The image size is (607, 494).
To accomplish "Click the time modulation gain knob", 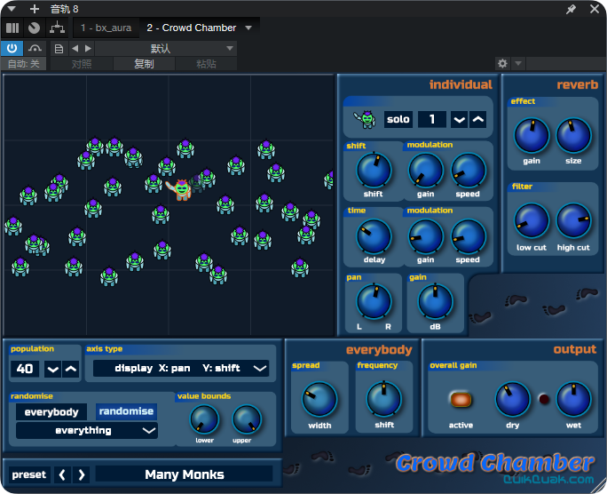I will [x=426, y=236].
